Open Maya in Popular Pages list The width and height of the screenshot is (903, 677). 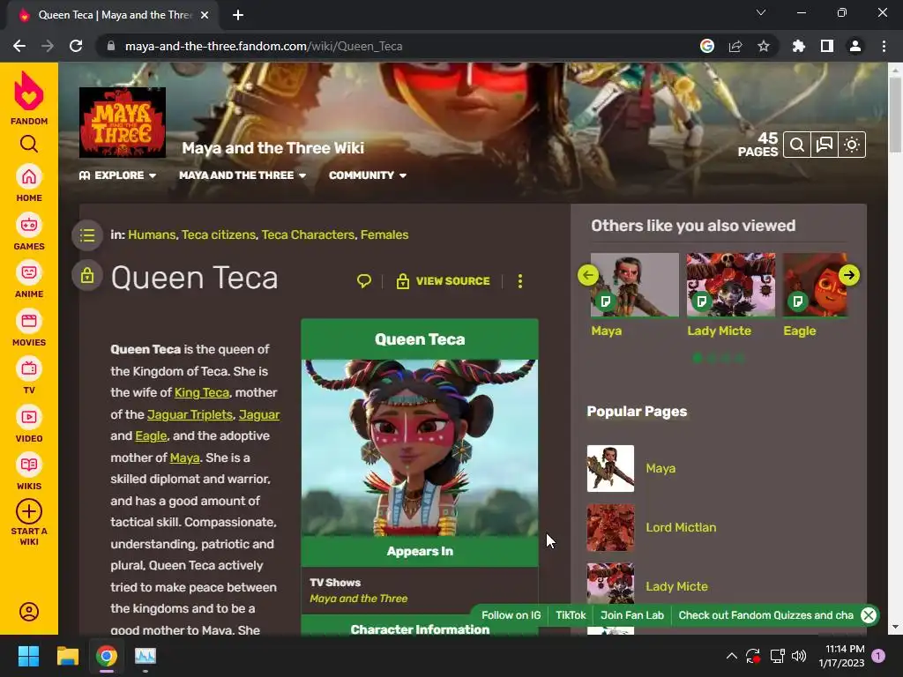660,469
